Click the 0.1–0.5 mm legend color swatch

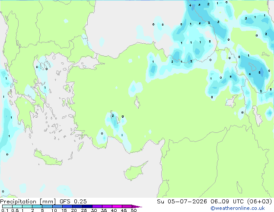tap(7, 206)
